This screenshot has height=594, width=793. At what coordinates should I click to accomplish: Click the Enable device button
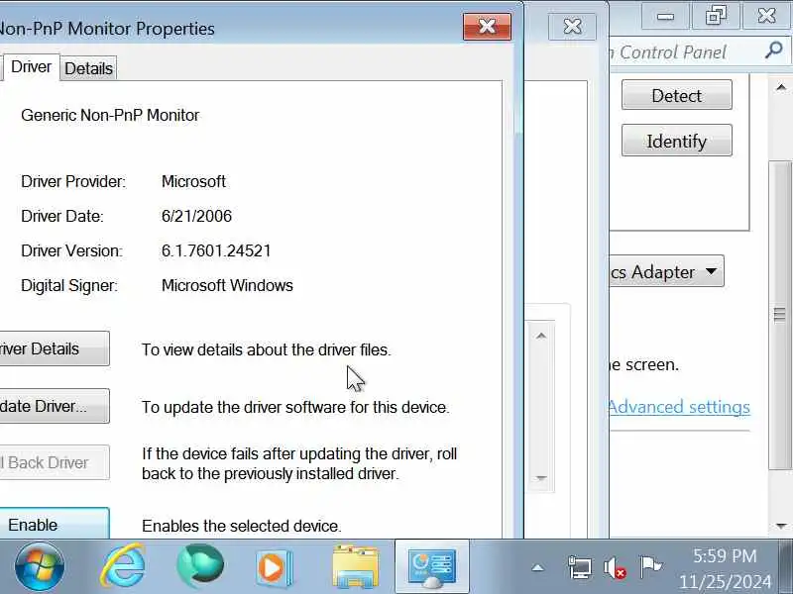[55, 524]
